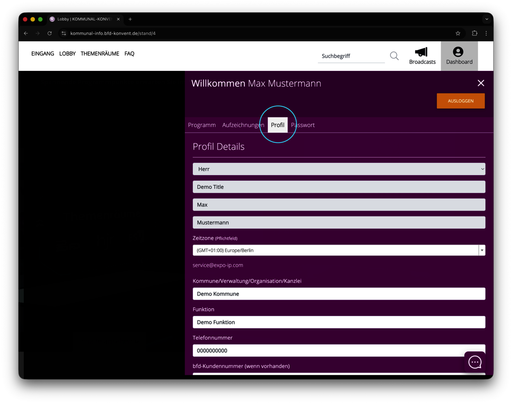Select the Lobby browser tab

point(84,19)
